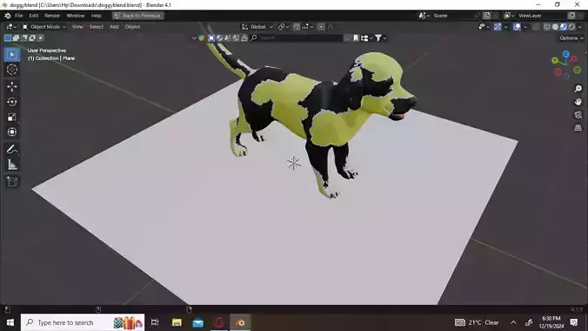Expand the shading options arrow
Screen dimensions: 588x331
coord(580,27)
